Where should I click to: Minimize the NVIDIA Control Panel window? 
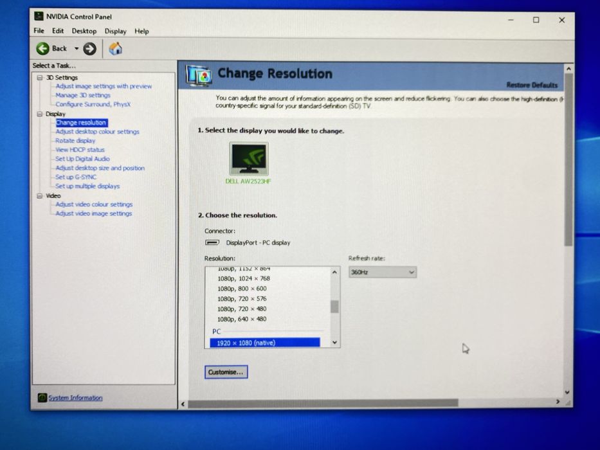(x=511, y=20)
